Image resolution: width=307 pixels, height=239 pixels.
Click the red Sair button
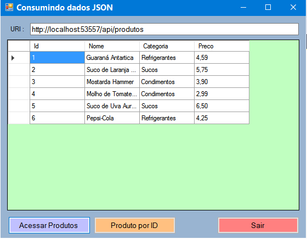tap(258, 225)
